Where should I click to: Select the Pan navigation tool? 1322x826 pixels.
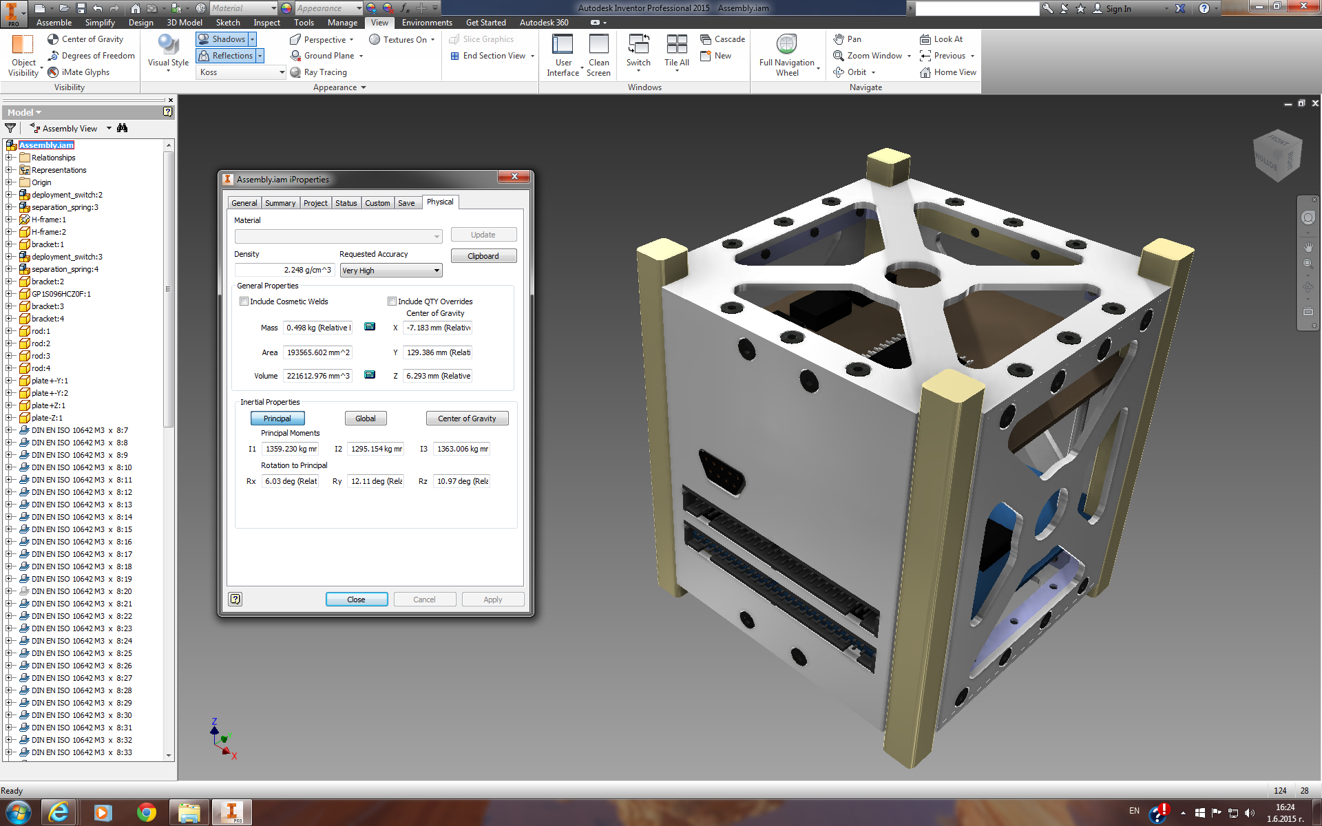click(847, 39)
